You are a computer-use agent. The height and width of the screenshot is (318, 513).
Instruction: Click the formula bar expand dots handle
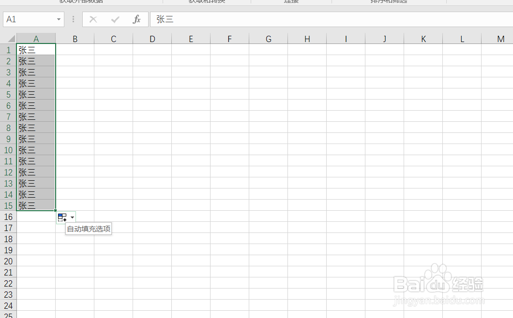click(x=73, y=19)
